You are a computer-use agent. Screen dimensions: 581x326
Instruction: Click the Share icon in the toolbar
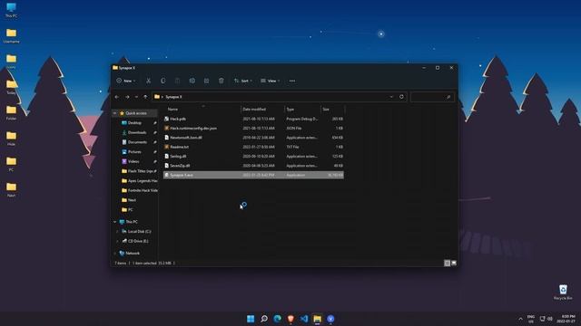click(206, 81)
